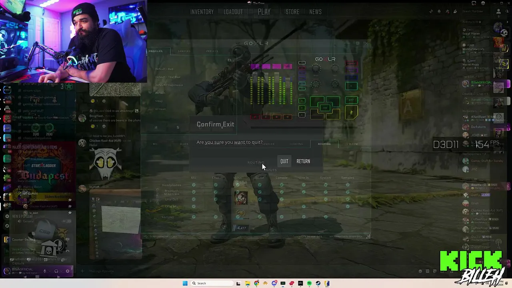Screen dimensions: 512x288
Task: Click GoXLR cough mute button
Action: coord(352,112)
